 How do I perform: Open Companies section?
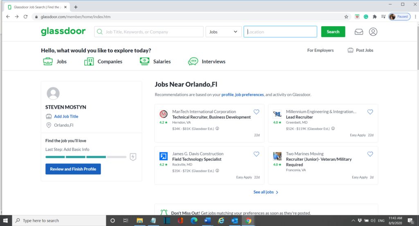pos(103,61)
